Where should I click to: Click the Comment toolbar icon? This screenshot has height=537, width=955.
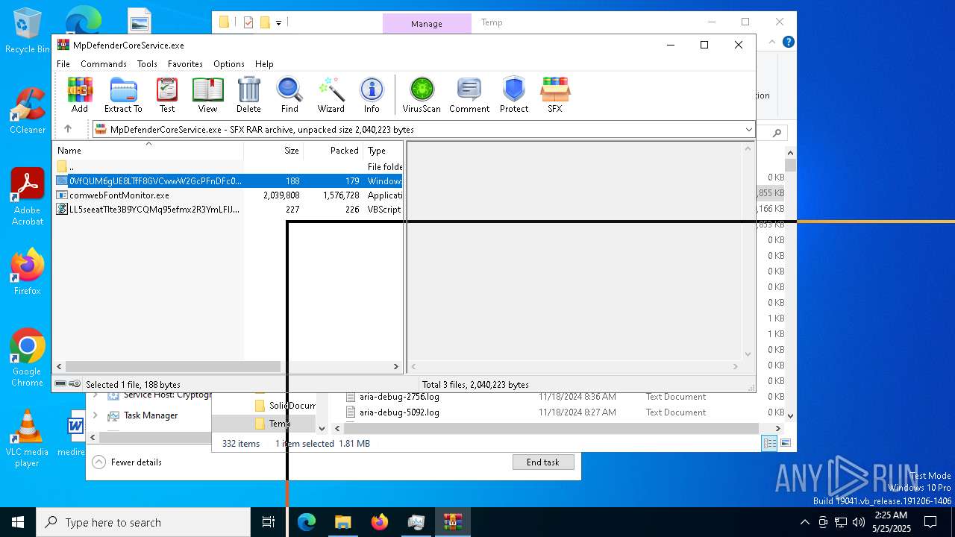[469, 95]
